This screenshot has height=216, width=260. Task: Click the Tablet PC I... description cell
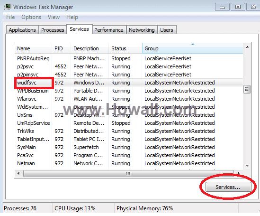click(89, 139)
